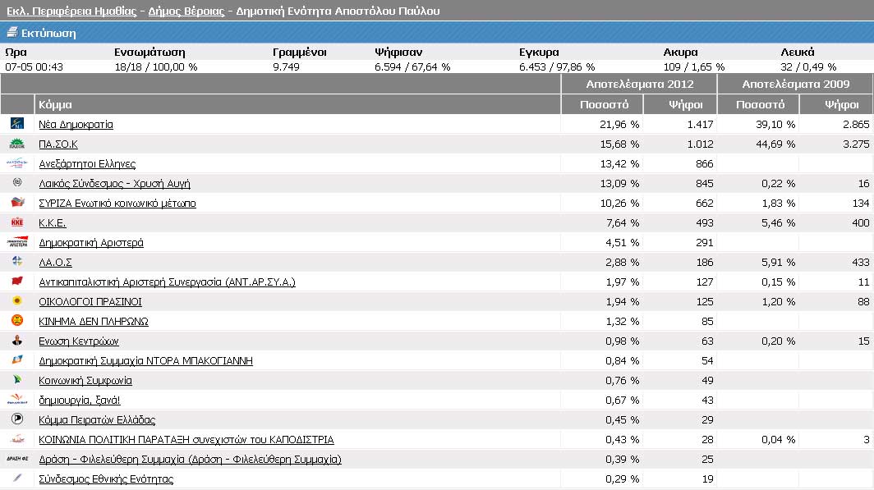Open ΣΥΡΙΖΑ Ενωτικό κοινωνικό μέτωπο link
Image resolution: width=874 pixels, height=490 pixels.
click(x=117, y=204)
